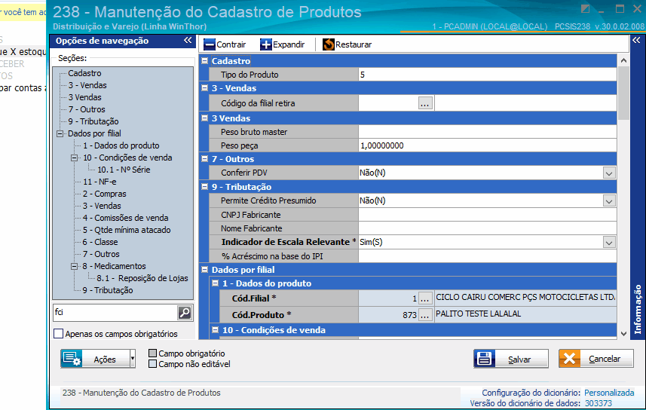Select 6 - Classe tree item
This screenshot has width=646, height=410.
(100, 242)
